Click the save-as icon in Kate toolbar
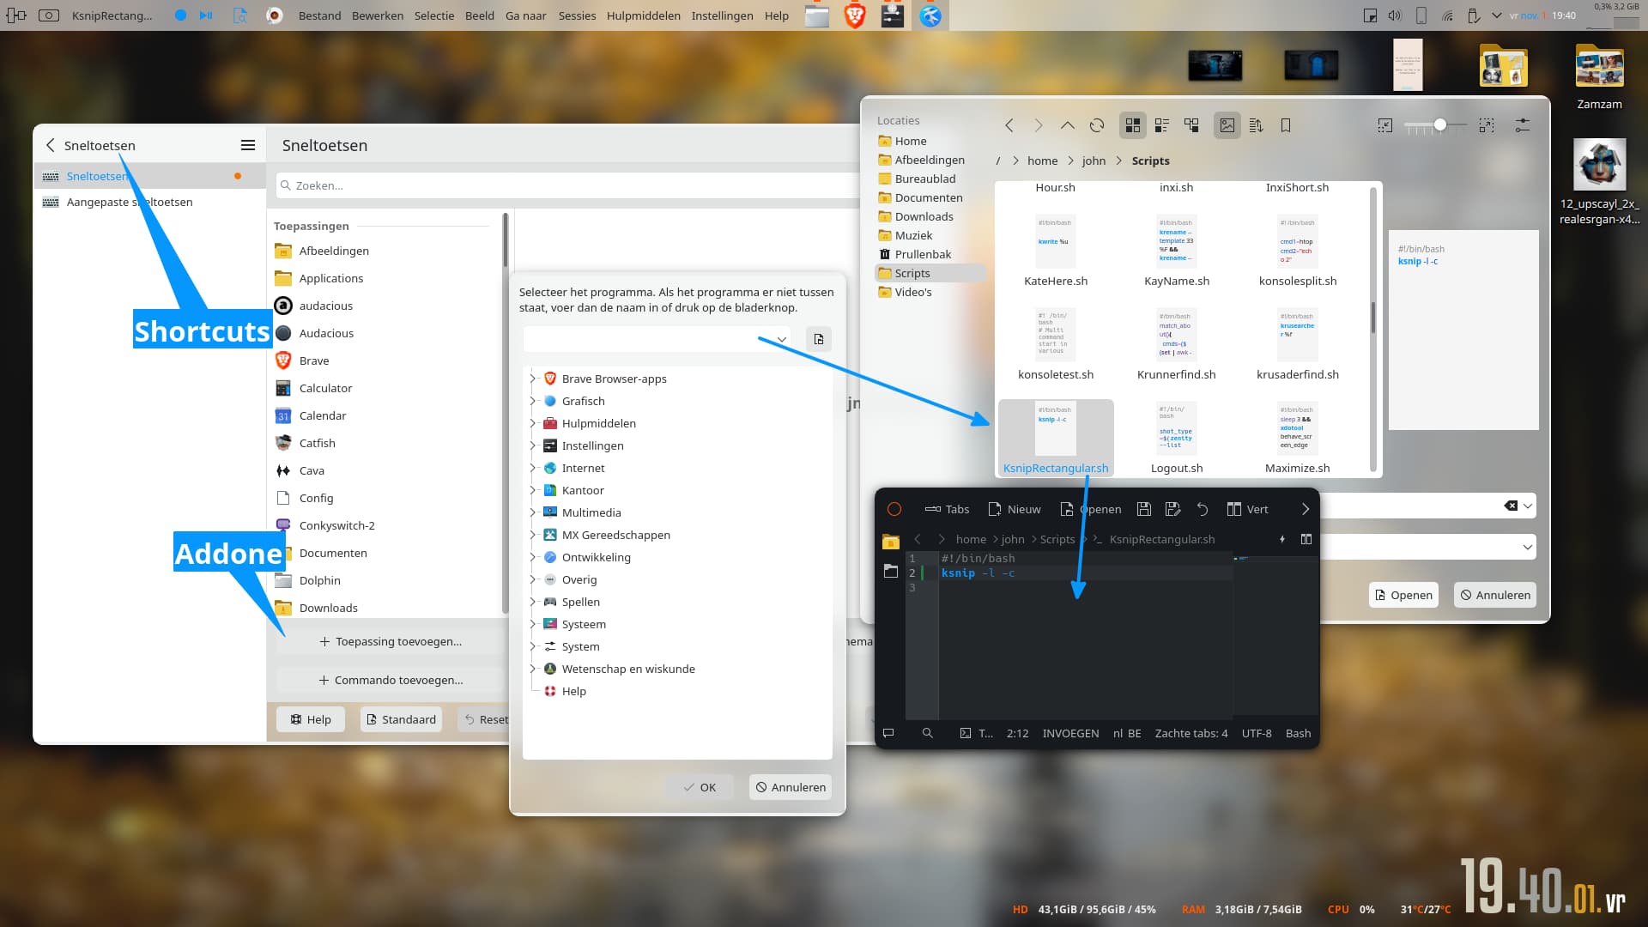 (x=1173, y=509)
